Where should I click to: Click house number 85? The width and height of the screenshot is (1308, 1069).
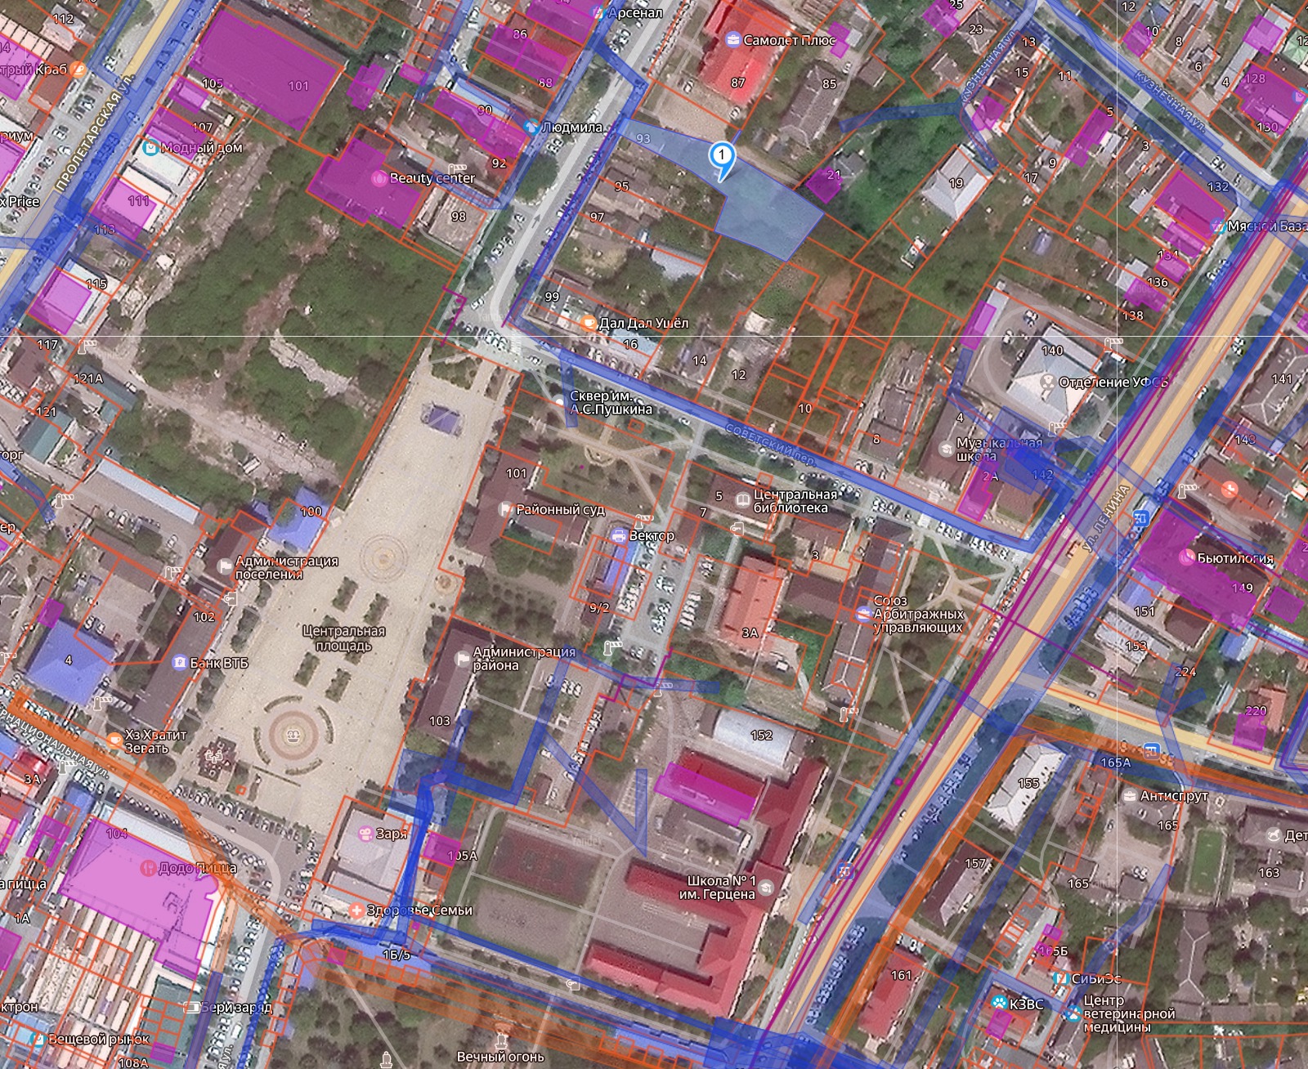coord(830,83)
